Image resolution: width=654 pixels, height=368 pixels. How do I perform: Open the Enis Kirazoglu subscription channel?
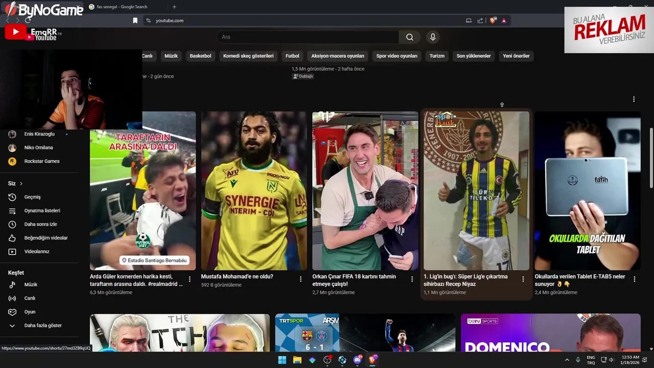(x=39, y=134)
